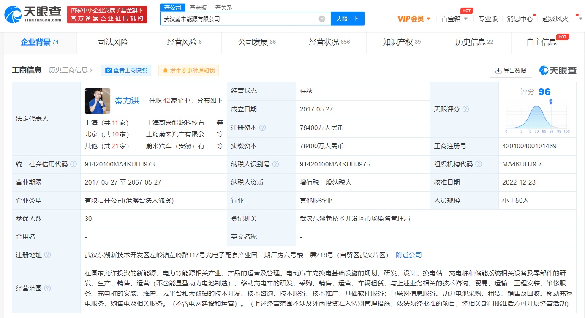Open the VIP会员 dropdown menu
The height and width of the screenshot is (318, 585).
point(414,19)
